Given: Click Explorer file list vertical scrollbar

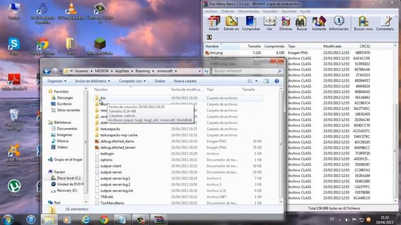Looking at the screenshot, I should click(x=281, y=144).
